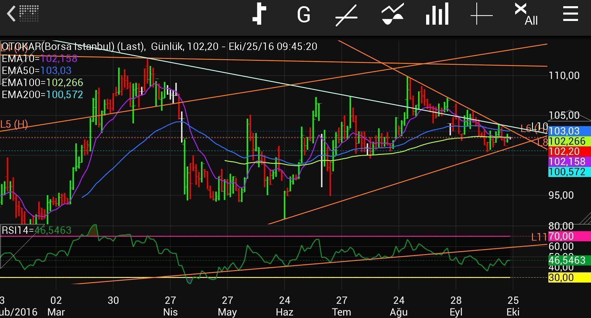The image size is (591, 318).
Task: Open the hamburger menu
Action: (570, 14)
